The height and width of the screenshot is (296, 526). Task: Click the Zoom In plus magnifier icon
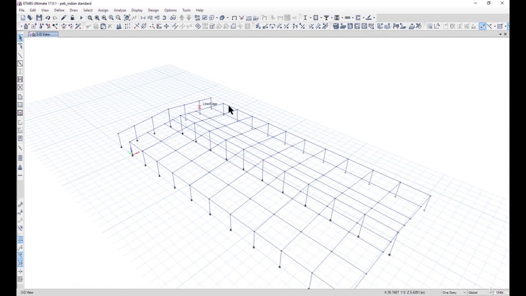pyautogui.click(x=111, y=18)
